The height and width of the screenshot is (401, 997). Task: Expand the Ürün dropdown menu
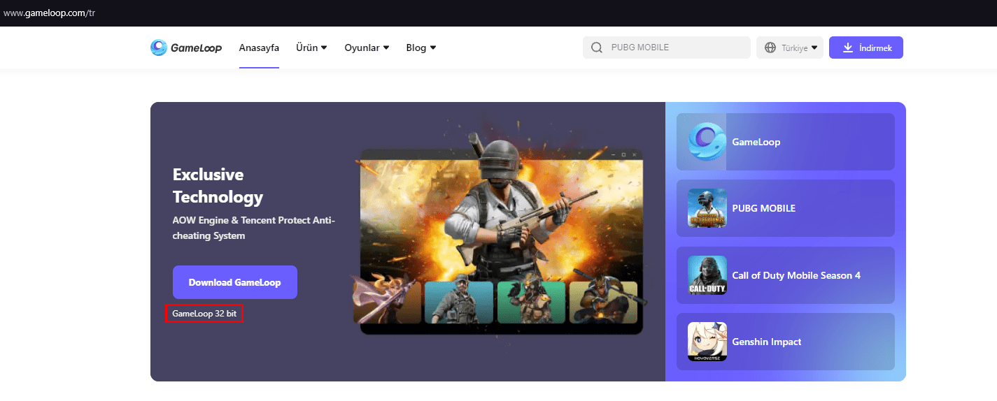311,48
